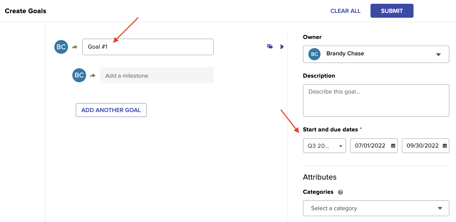Open calendar picker for start date 07/01/2022

point(393,146)
